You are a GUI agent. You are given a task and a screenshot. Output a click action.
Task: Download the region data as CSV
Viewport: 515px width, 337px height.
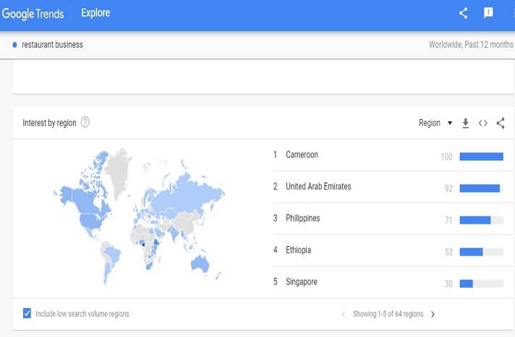click(x=466, y=123)
